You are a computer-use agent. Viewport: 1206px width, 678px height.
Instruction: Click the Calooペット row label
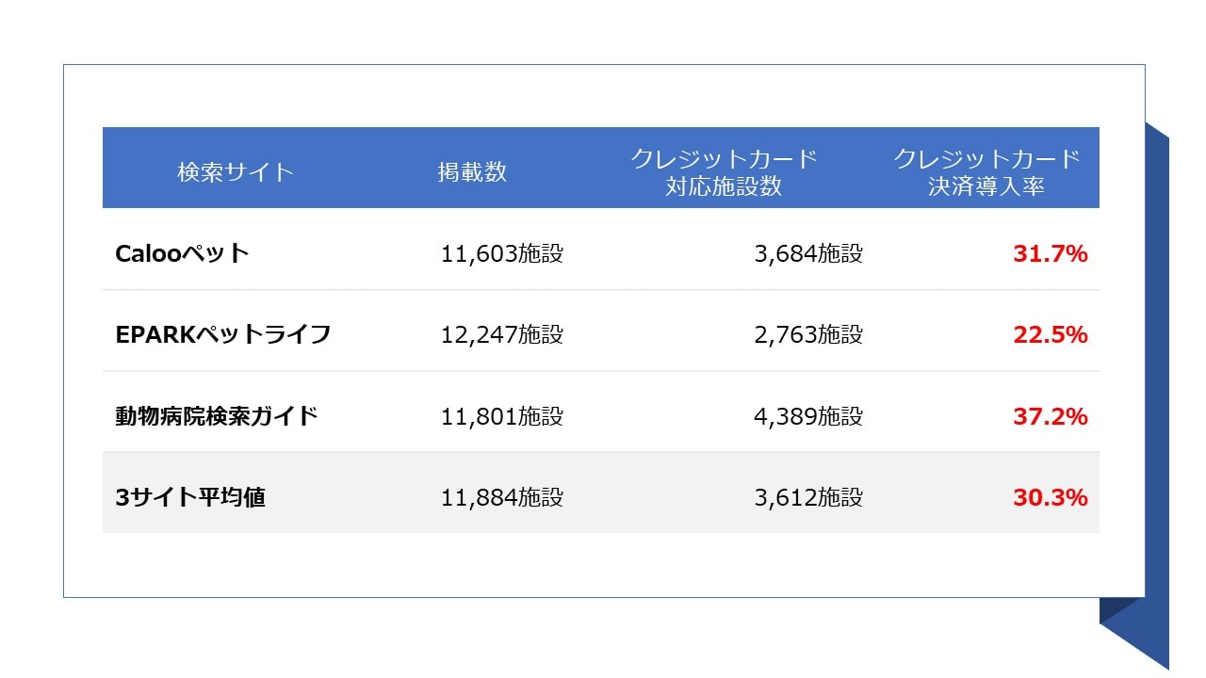182,253
